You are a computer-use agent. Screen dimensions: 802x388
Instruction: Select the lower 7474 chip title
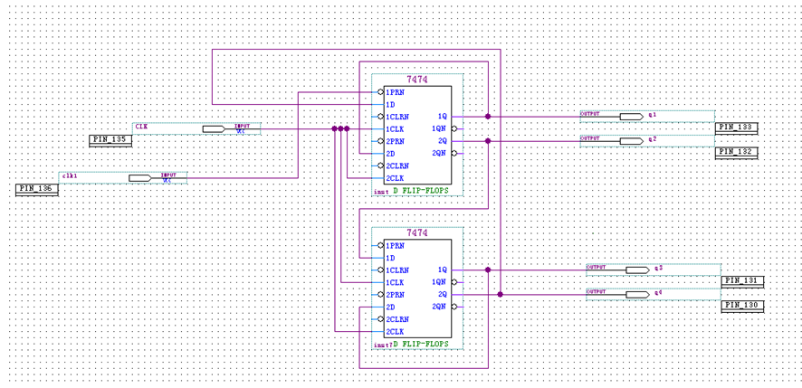click(417, 233)
